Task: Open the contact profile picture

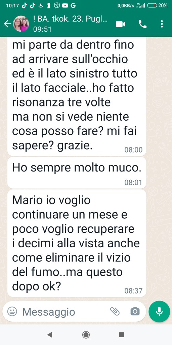Action: 21,24
